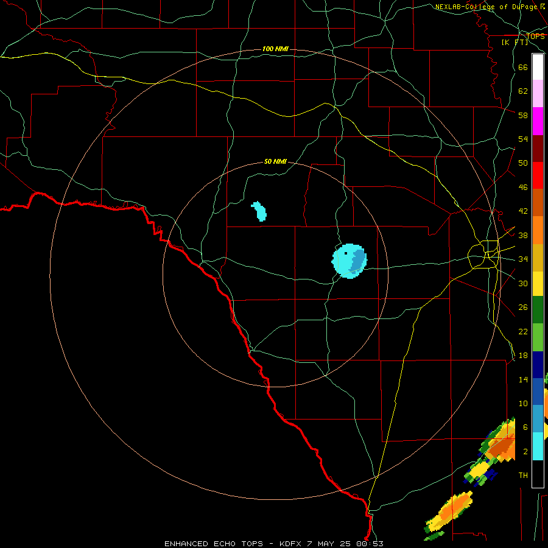Viewport: 548px width, 548px height.
Task: Click the burnt orange legend swatch
Action: coord(538,202)
